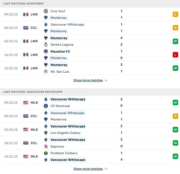Viewport: 180px width, 174px height.
Task: Click the Los Angeles Galaxy crest
Action: click(46, 133)
